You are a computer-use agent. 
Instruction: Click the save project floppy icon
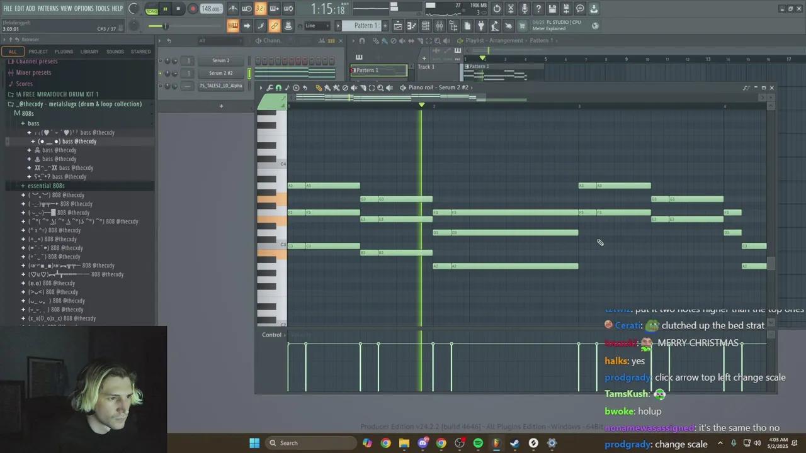pos(552,9)
